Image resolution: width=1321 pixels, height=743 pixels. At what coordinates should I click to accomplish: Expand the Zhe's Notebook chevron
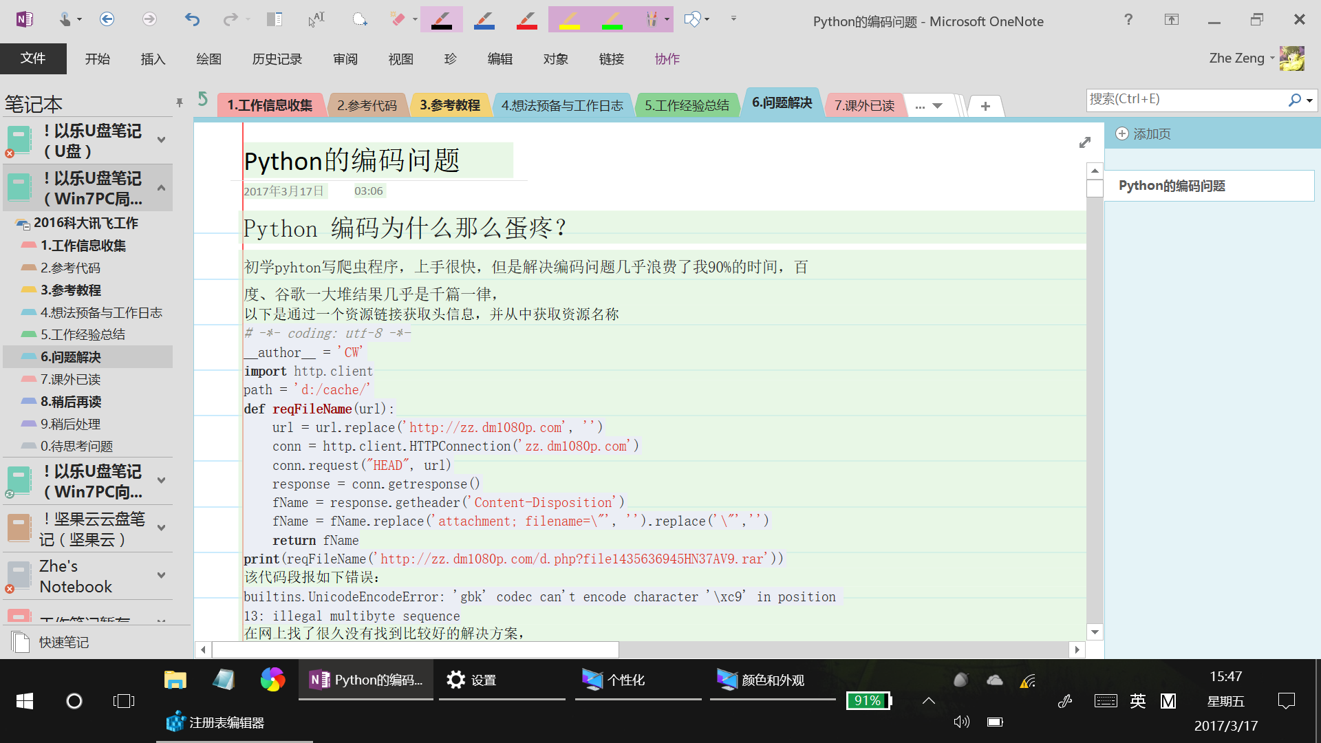161,575
